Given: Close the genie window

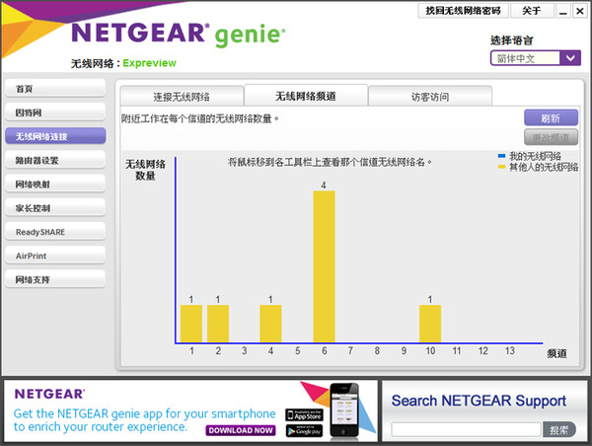Looking at the screenshot, I should [x=579, y=11].
